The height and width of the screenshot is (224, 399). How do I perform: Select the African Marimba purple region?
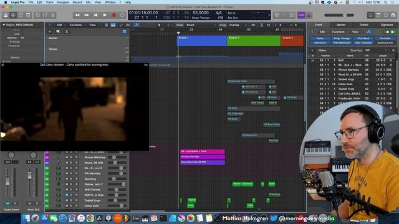[202, 157]
